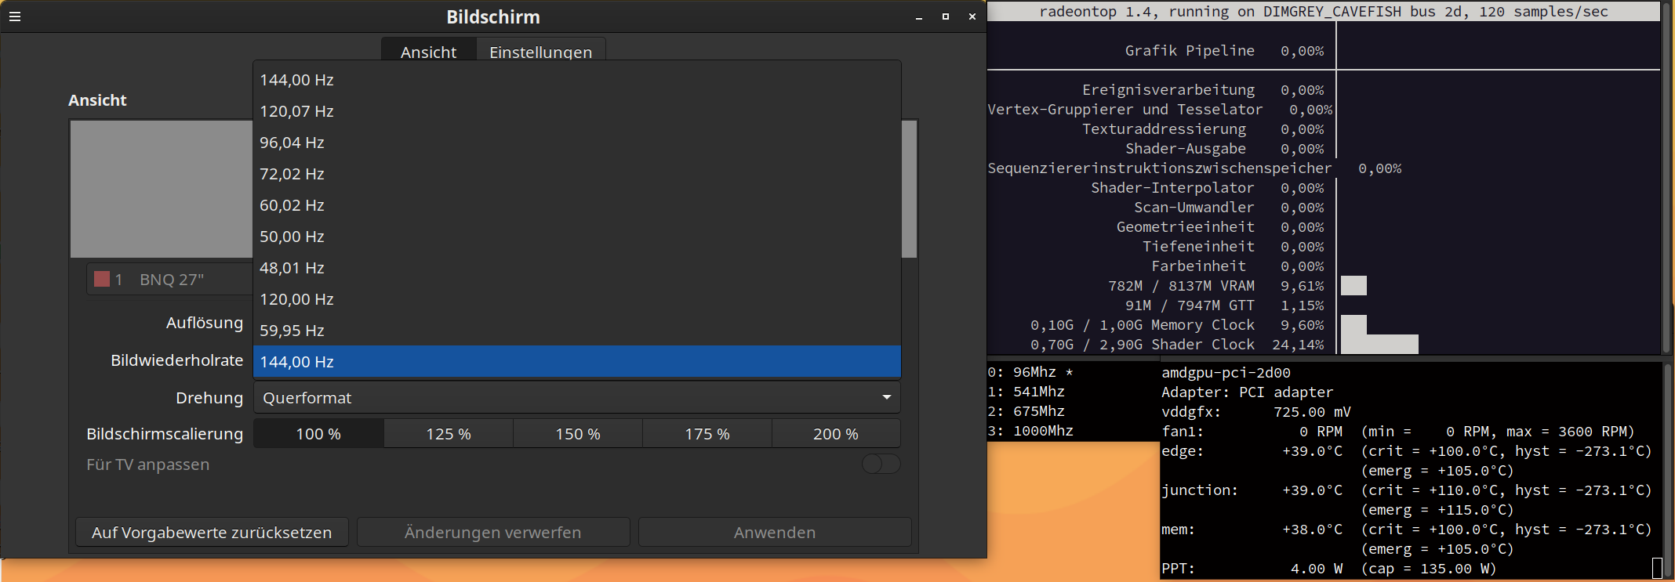Screen dimensions: 1675x582
Task: Open the Drehung Querformat dropdown
Action: (577, 398)
